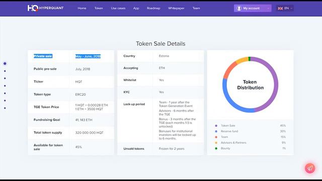Click the ERC20 value
Image resolution: width=322 pixels, height=181 pixels.
tap(80, 95)
